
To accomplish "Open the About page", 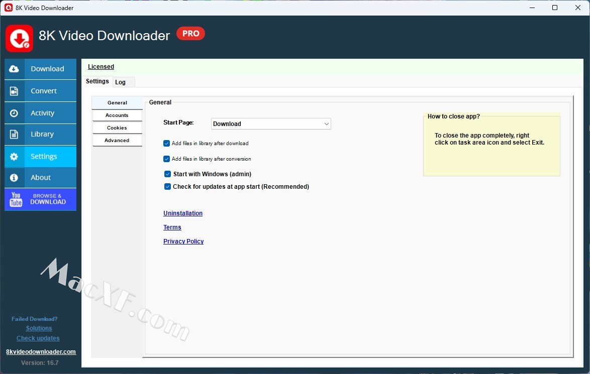I will 41,178.
